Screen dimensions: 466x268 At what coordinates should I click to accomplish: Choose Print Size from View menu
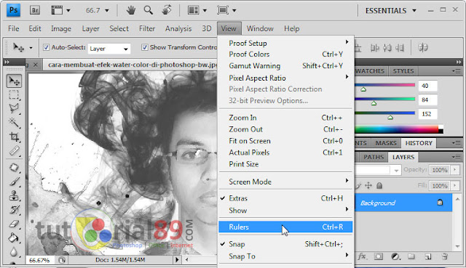coord(285,164)
